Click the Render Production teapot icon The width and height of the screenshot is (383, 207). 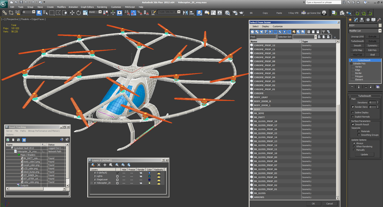[241, 13]
